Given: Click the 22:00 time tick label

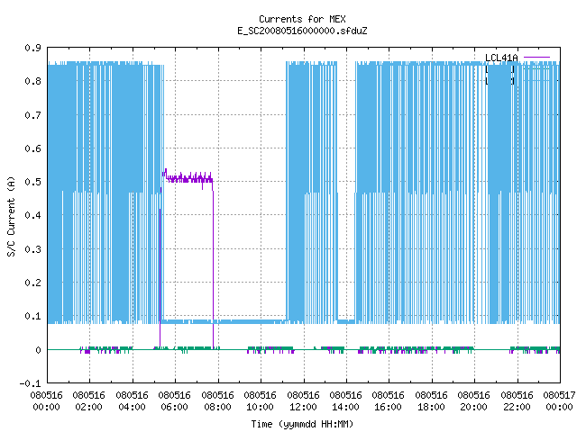Looking at the screenshot, I should tap(517, 407).
